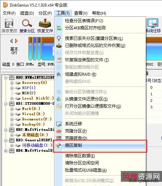Click the HD1 ST2000DM008 disk icon
The height and width of the screenshot is (186, 162).
pyautogui.click(x=12, y=104)
